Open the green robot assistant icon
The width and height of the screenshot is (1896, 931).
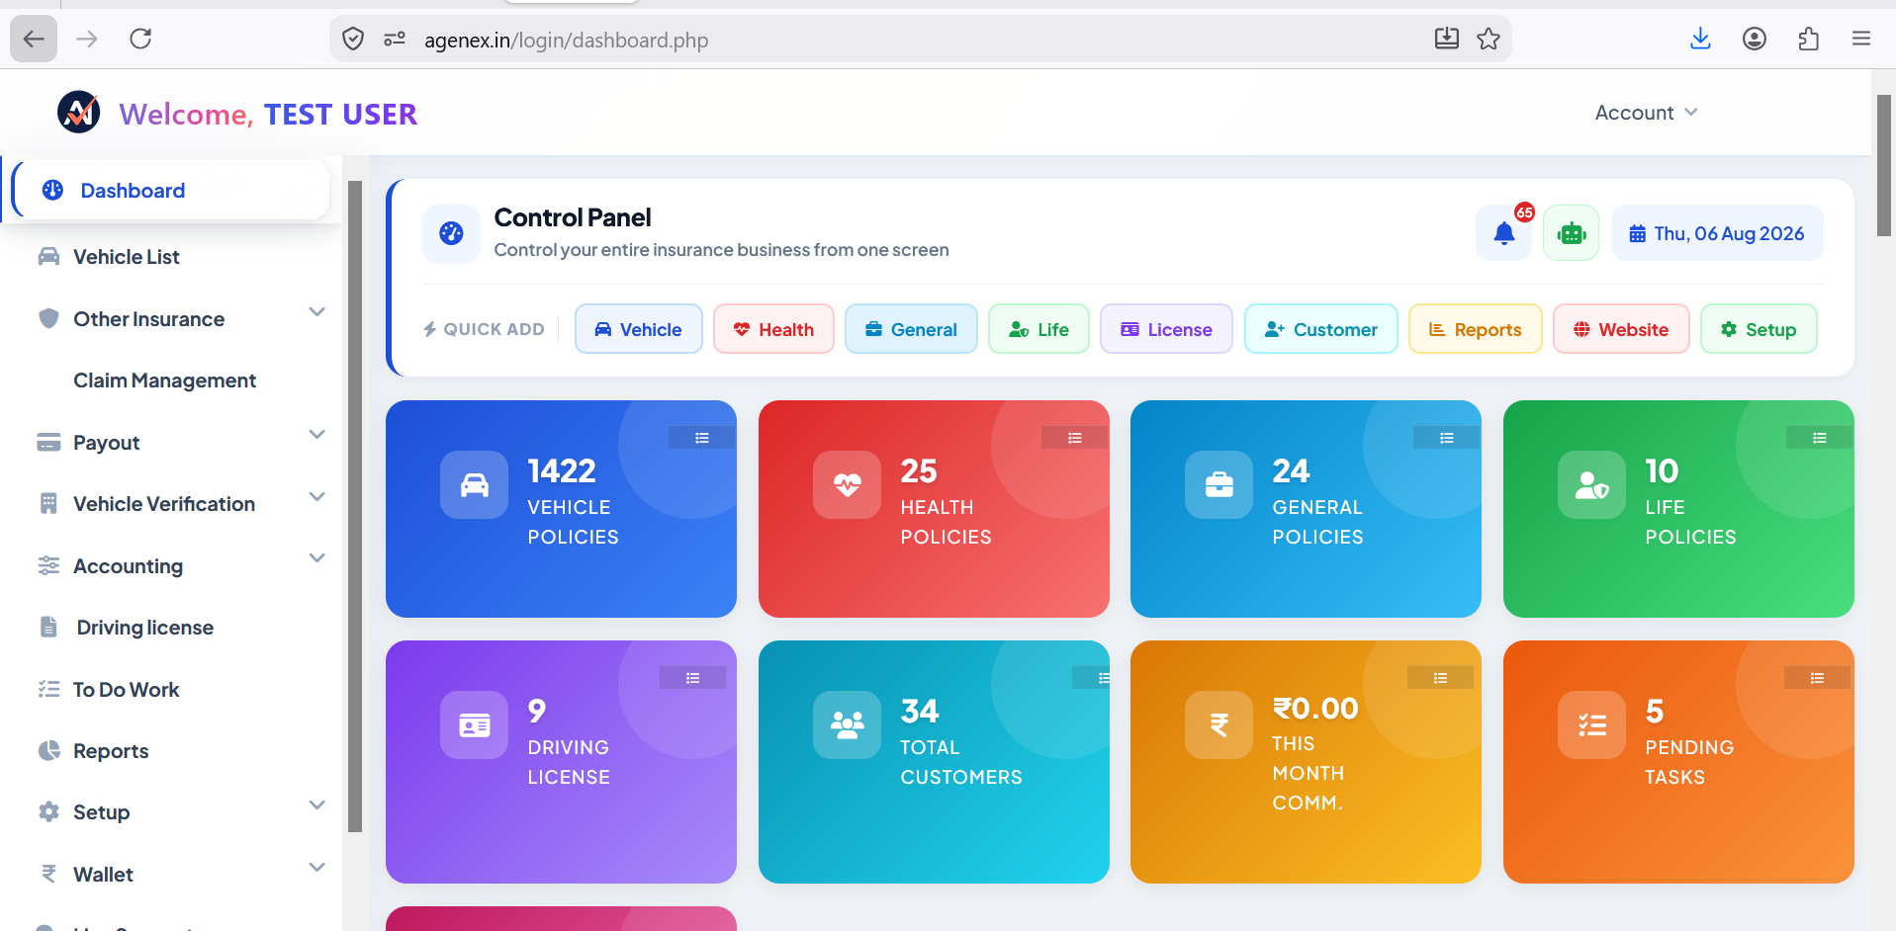click(1572, 233)
